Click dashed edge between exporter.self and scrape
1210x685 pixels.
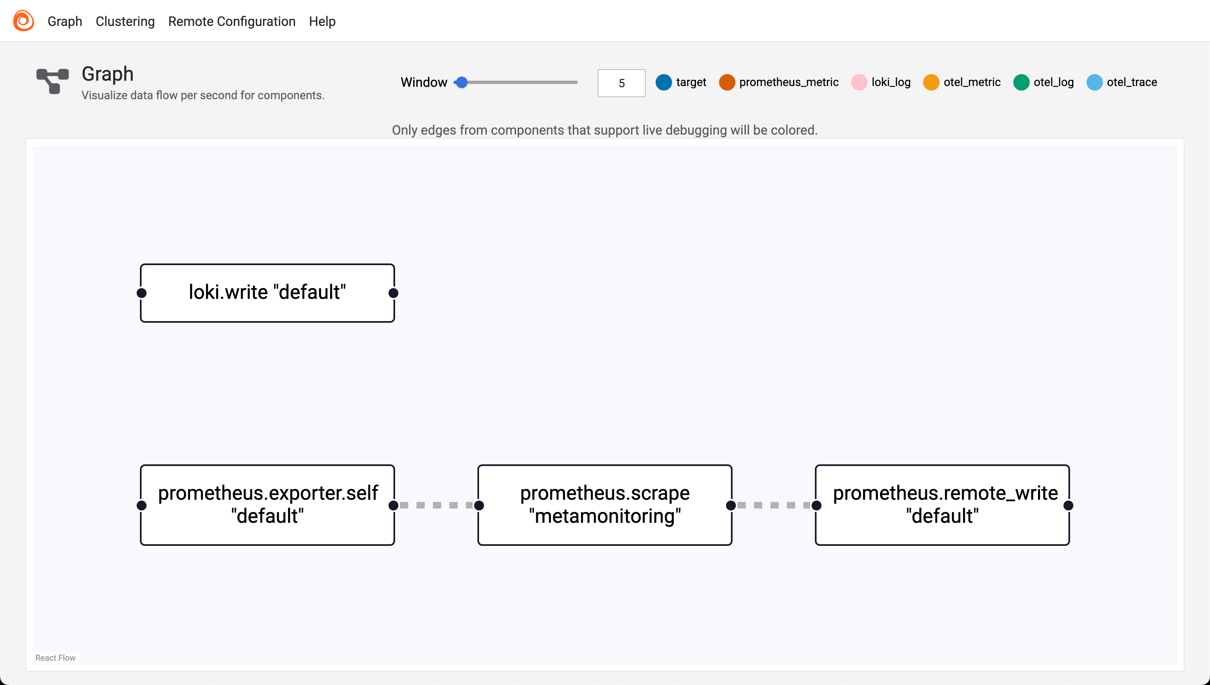[436, 505]
